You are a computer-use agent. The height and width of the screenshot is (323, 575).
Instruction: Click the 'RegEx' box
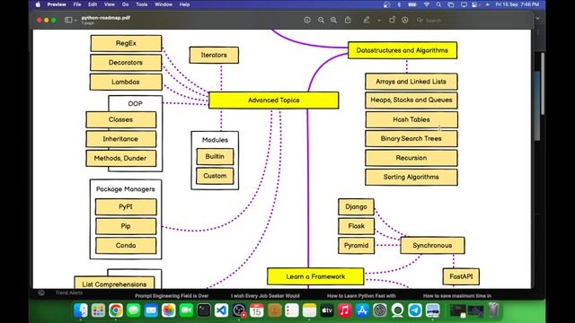126,43
